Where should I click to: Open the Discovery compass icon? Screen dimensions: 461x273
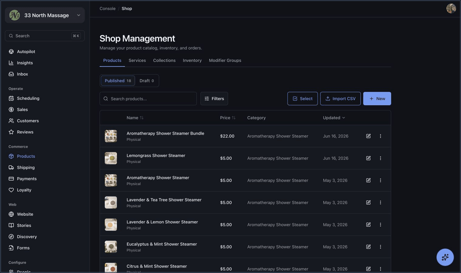(x=11, y=237)
